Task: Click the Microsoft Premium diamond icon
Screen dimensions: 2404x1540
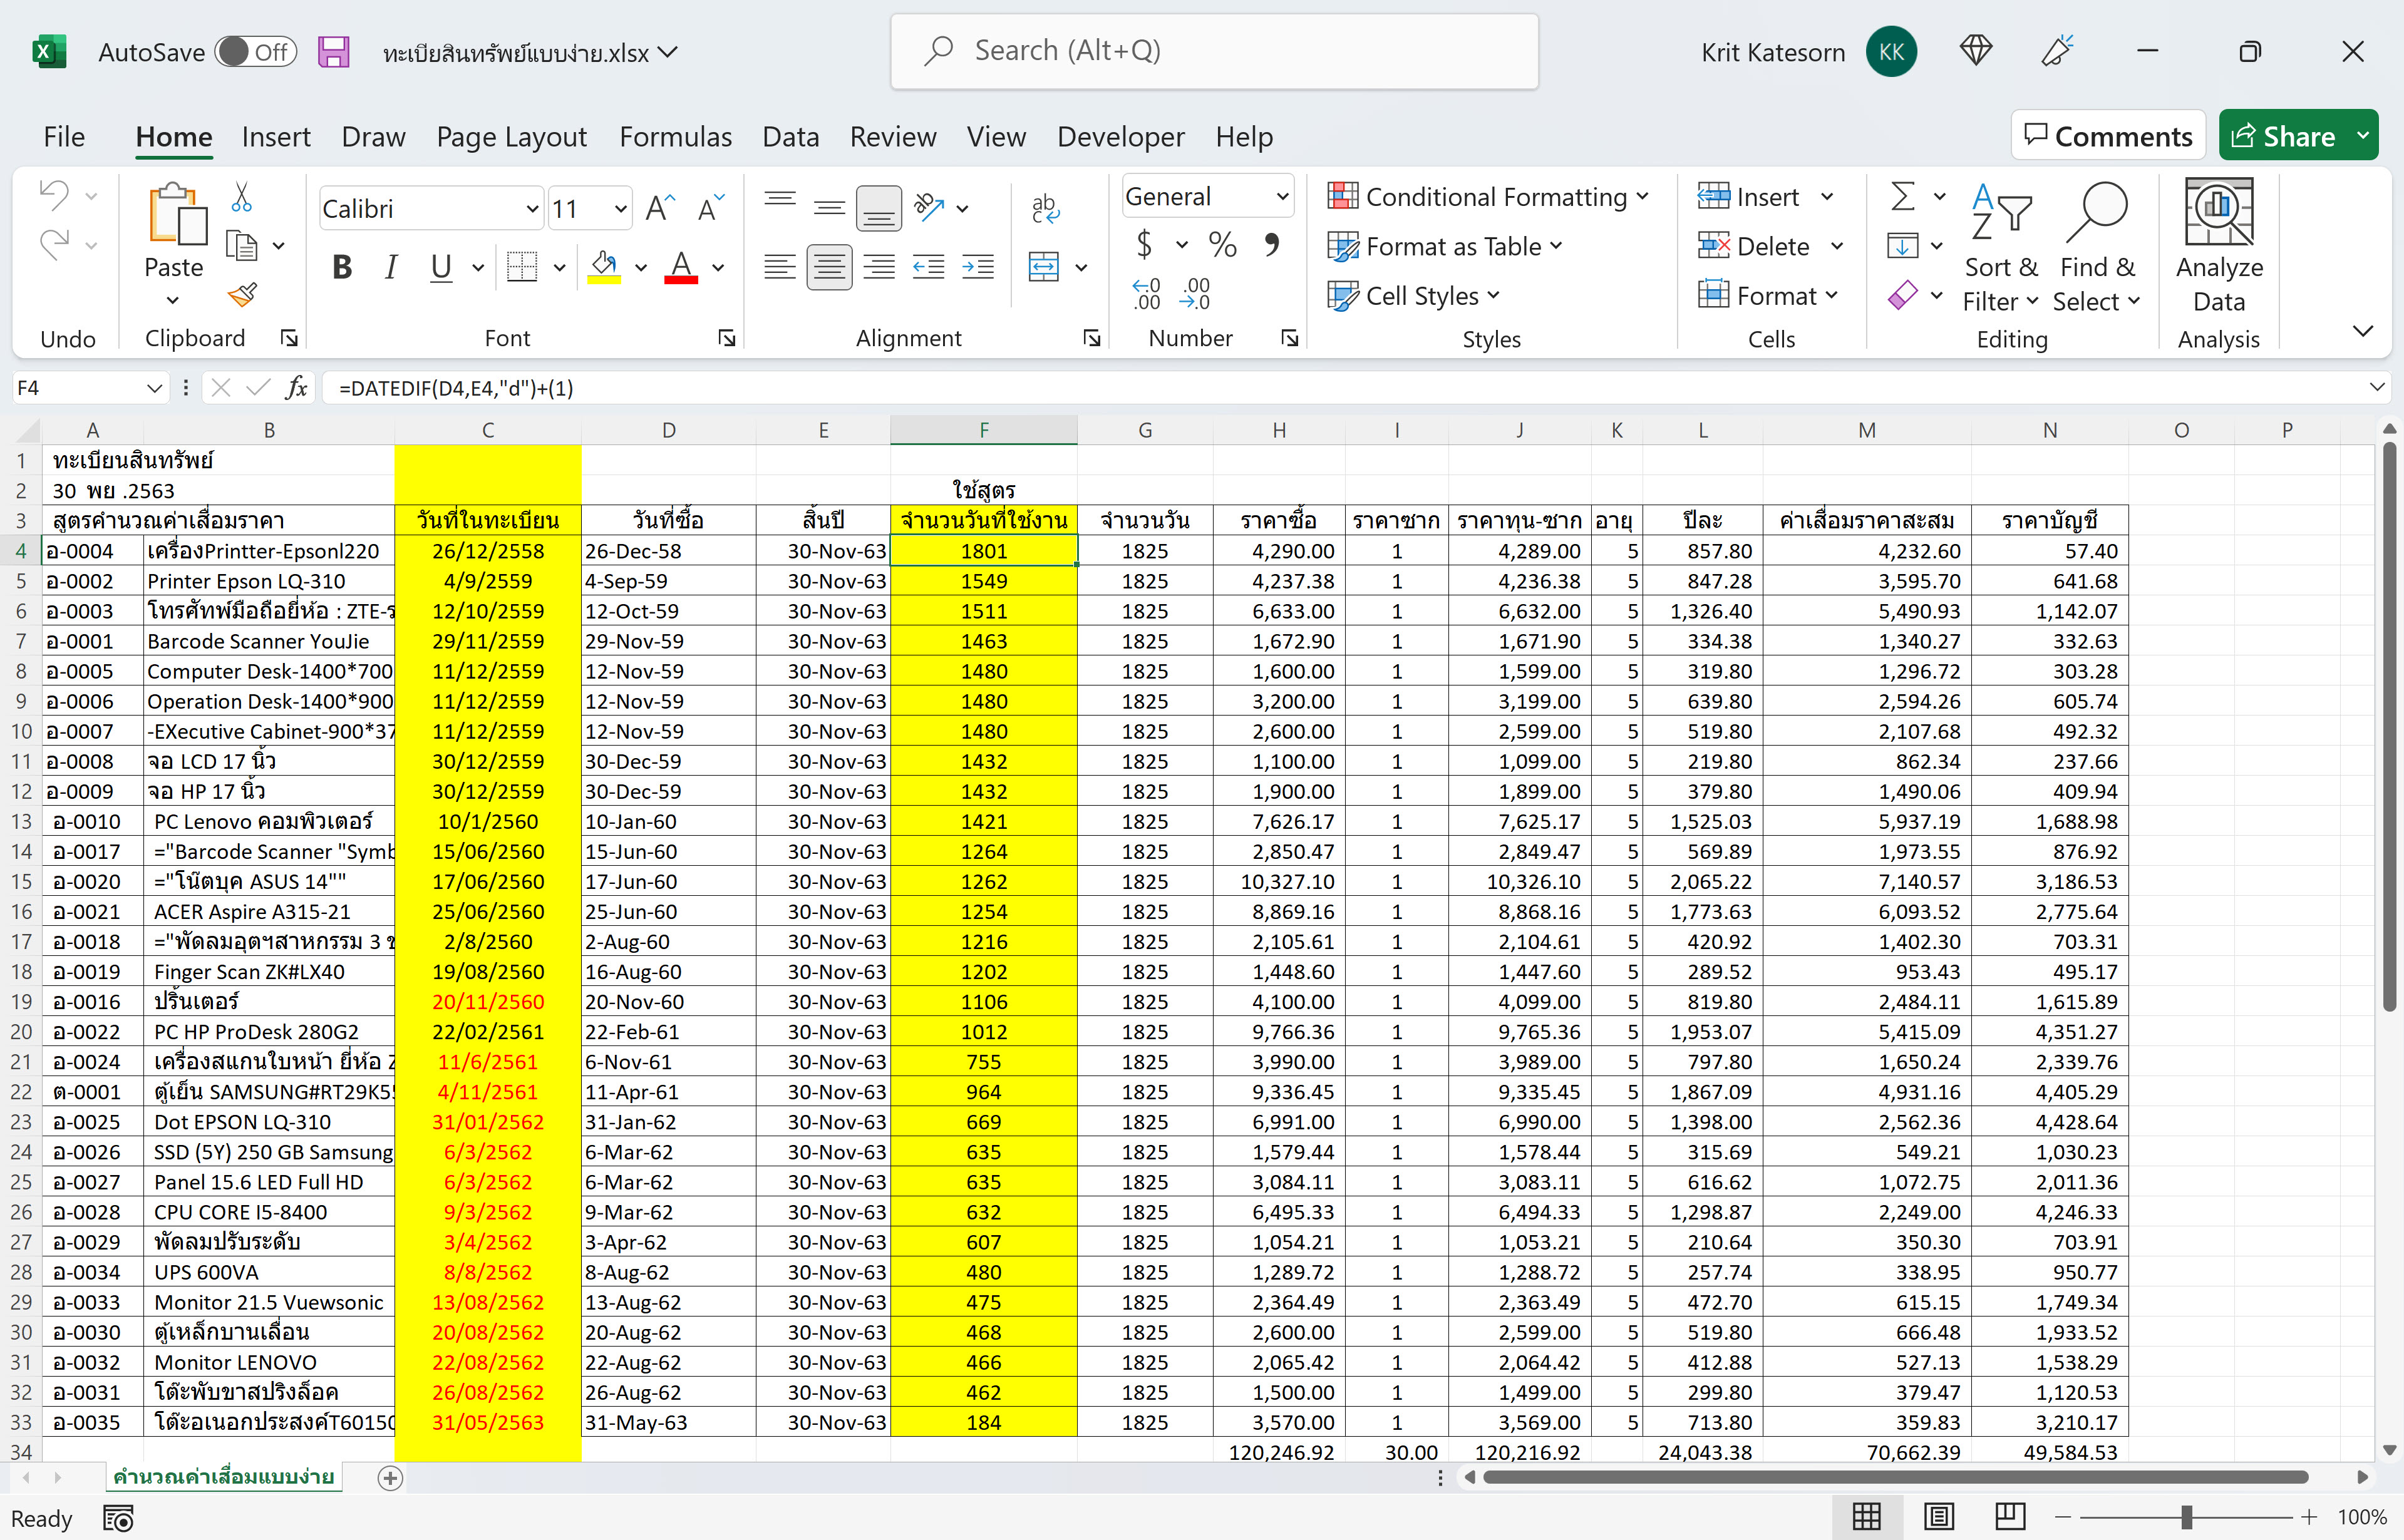Action: click(x=1976, y=51)
